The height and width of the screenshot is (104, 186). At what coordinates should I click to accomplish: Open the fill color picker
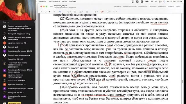coord(108,12)
